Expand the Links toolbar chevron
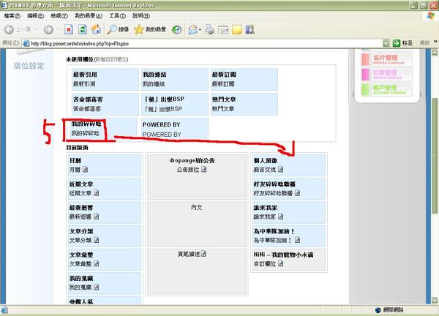This screenshot has width=439, height=316. point(435,42)
